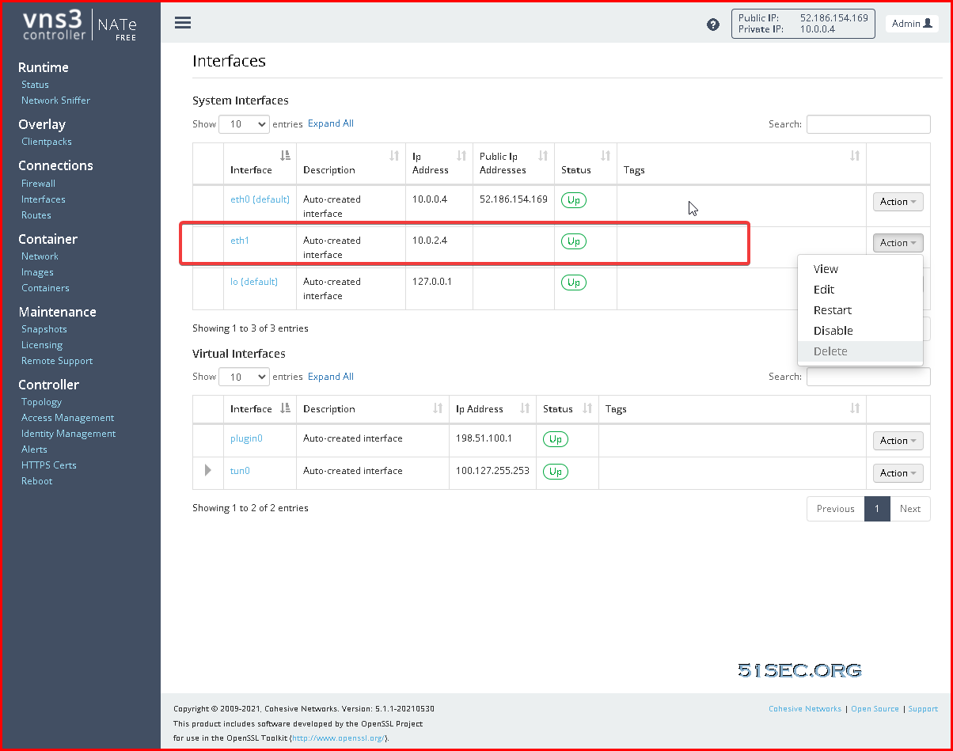Open Containers in the sidebar
Screen dimensions: 953x751
coord(45,288)
